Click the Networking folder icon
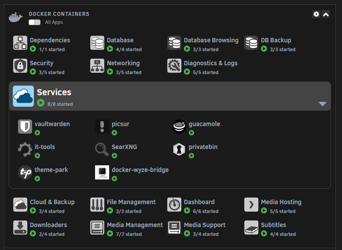 (x=97, y=66)
